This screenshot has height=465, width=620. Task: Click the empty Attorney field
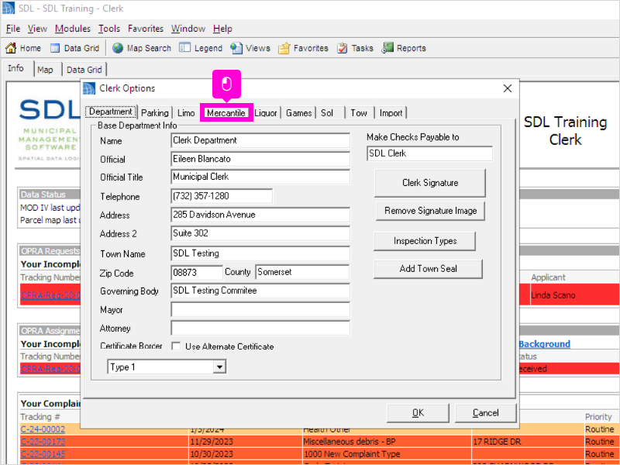260,328
